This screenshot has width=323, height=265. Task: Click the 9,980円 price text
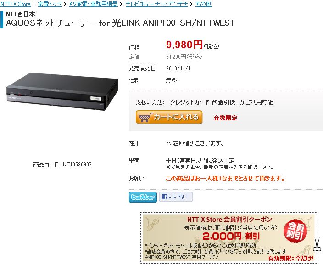[184, 45]
